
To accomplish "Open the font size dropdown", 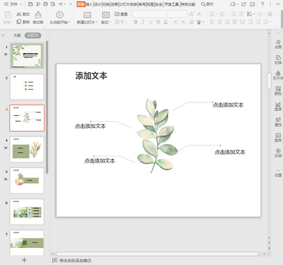I will [x=185, y=14].
